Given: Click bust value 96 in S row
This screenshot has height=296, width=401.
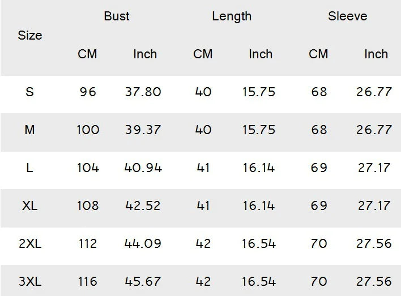Looking at the screenshot, I should (x=88, y=92).
